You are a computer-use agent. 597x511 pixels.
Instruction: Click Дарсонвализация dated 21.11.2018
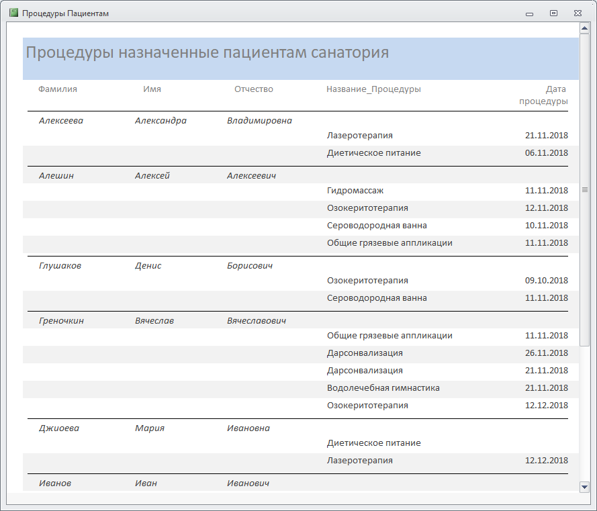coord(365,371)
